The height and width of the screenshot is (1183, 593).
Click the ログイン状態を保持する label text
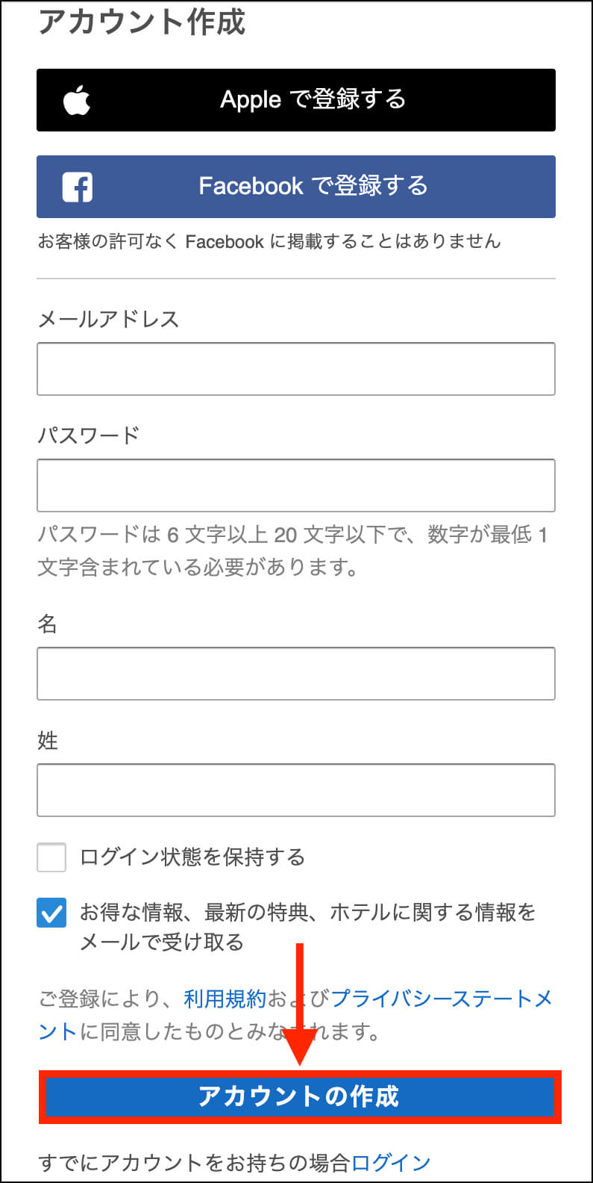click(192, 857)
